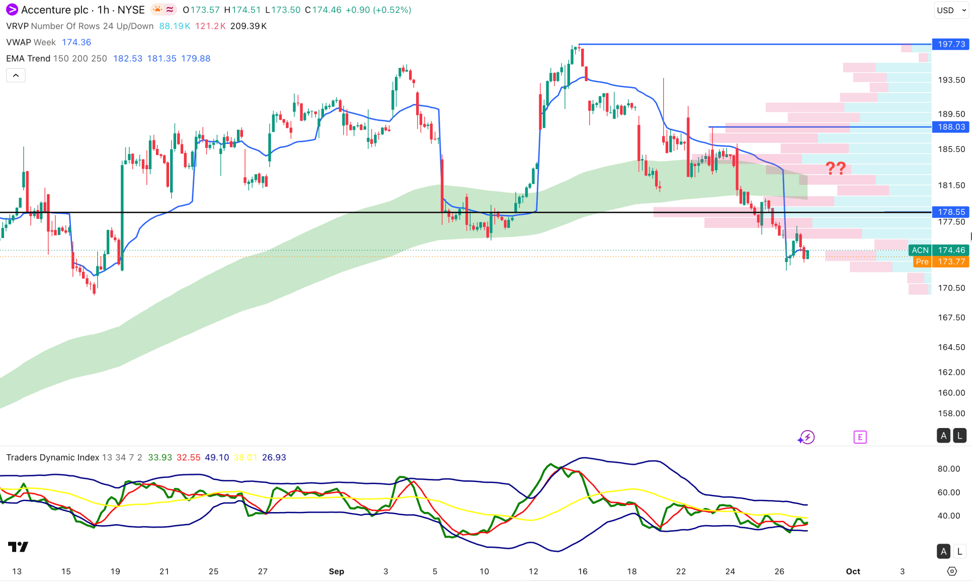Click the pre-market sun session icon
The width and height of the screenshot is (972, 583).
tap(157, 10)
